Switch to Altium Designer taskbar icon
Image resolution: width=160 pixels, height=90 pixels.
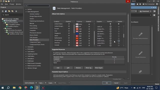pyautogui.click(x=37, y=88)
